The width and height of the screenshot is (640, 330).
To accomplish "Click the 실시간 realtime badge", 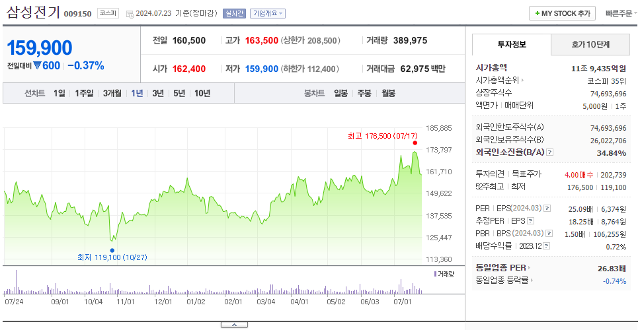I will click(234, 13).
